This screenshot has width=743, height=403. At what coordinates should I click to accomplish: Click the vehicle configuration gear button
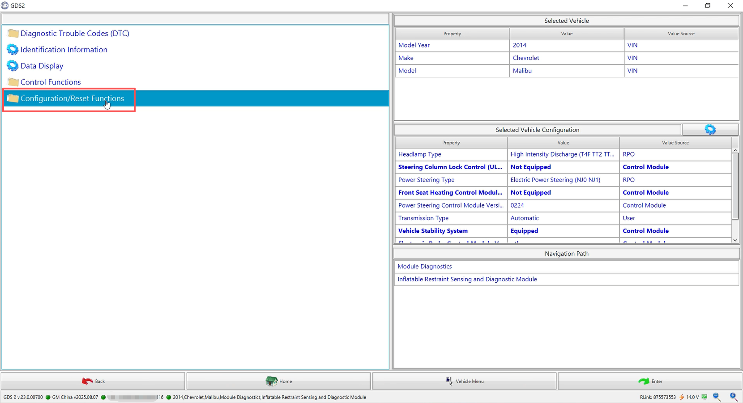(710, 130)
